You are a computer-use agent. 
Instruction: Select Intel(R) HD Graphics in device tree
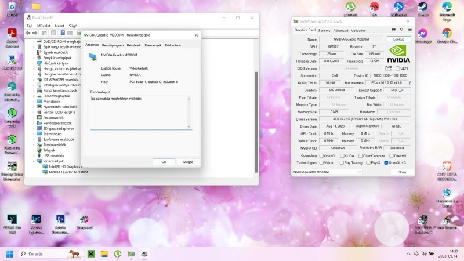coord(64,166)
